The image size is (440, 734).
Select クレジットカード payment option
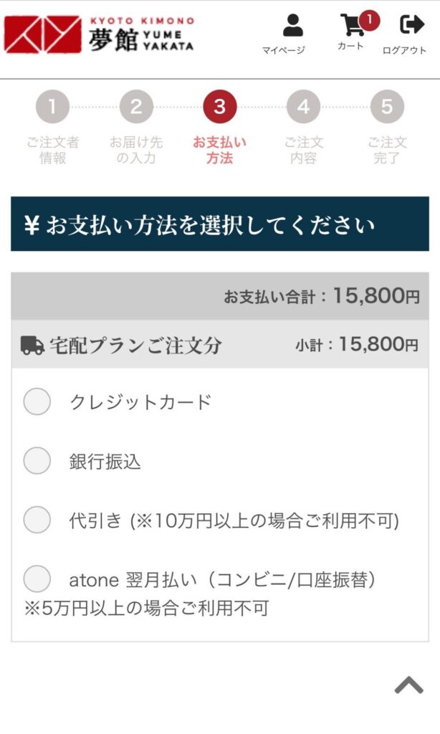point(37,401)
